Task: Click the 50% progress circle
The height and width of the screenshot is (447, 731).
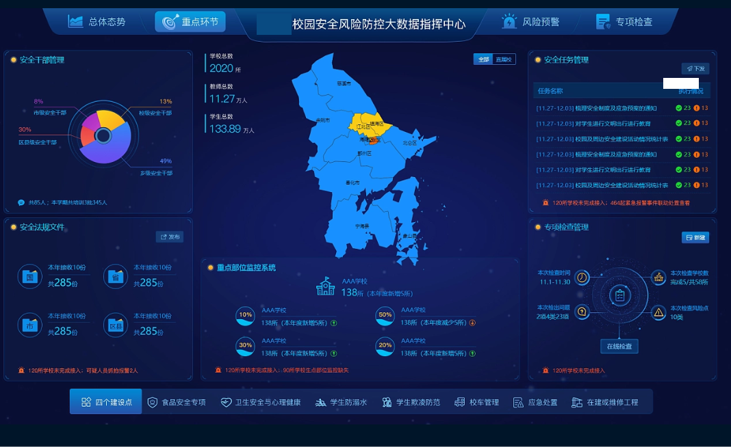Action: tap(385, 316)
